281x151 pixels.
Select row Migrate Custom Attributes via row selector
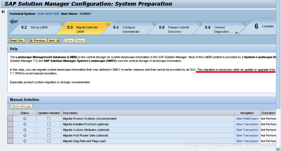10,130
